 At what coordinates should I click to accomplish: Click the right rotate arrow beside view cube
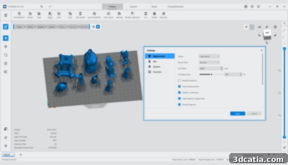275,35
